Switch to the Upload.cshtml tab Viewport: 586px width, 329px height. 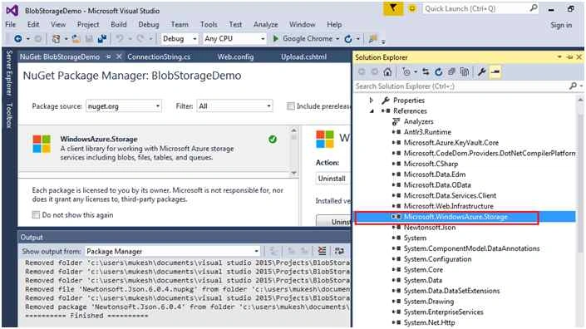[304, 56]
